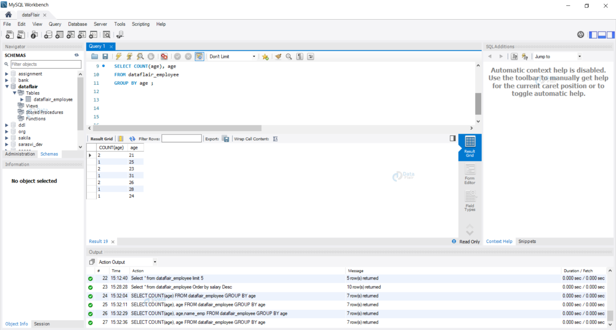This screenshot has height=330, width=616.
Task: Reconnect to DBMS icon
Action: 120,35
